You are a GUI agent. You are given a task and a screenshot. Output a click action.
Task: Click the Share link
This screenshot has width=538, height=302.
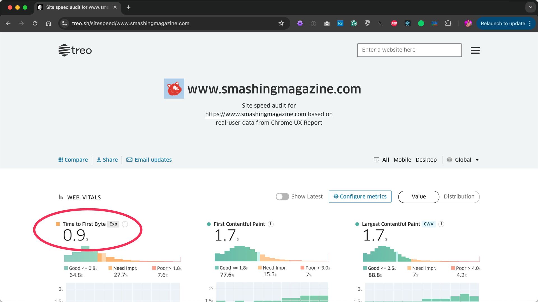(x=107, y=160)
